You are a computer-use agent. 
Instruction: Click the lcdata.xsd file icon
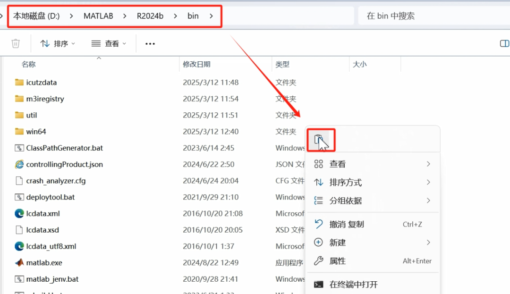[x=19, y=230]
